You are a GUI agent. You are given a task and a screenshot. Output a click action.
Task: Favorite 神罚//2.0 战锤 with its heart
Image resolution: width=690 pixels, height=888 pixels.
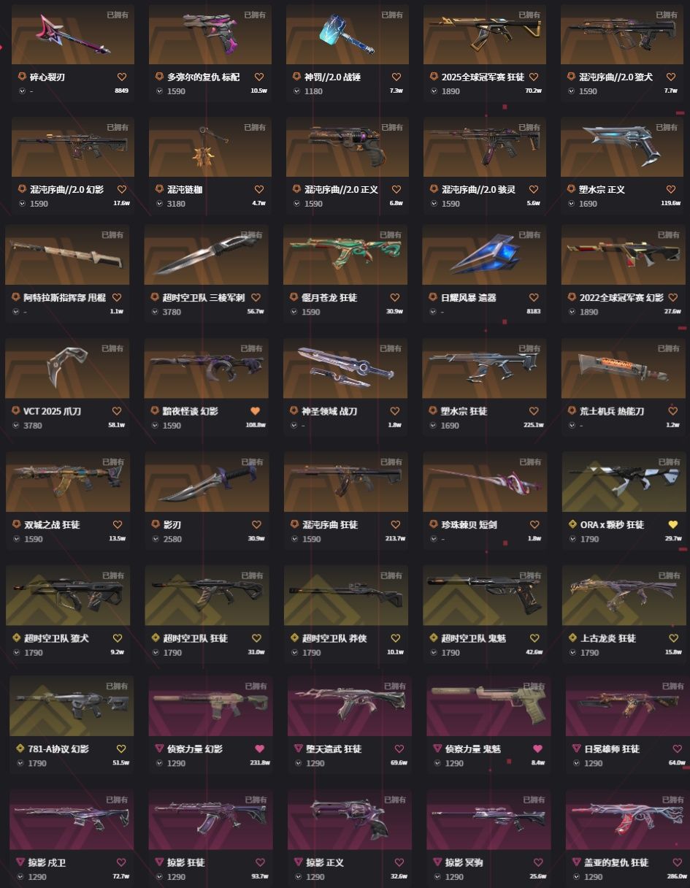pyautogui.click(x=396, y=77)
